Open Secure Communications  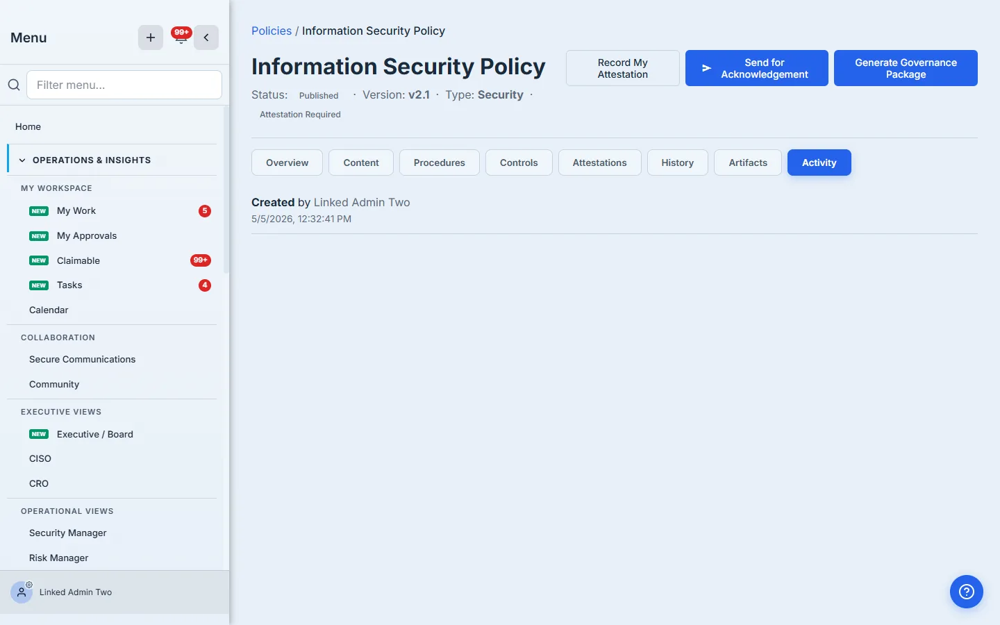pos(83,360)
